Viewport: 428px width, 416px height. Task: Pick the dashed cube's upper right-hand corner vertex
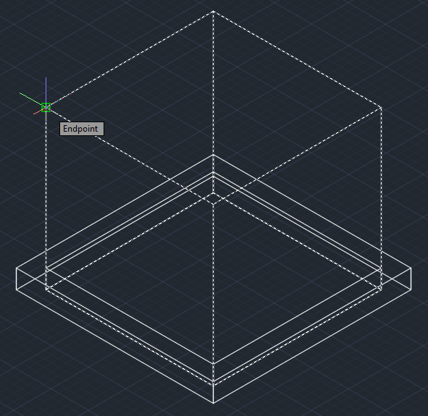coord(382,109)
